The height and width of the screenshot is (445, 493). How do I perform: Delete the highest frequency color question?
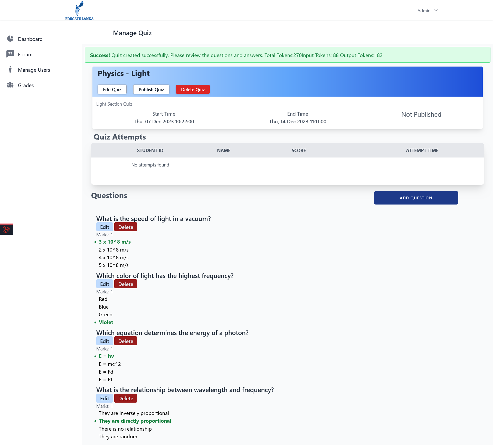pyautogui.click(x=126, y=284)
